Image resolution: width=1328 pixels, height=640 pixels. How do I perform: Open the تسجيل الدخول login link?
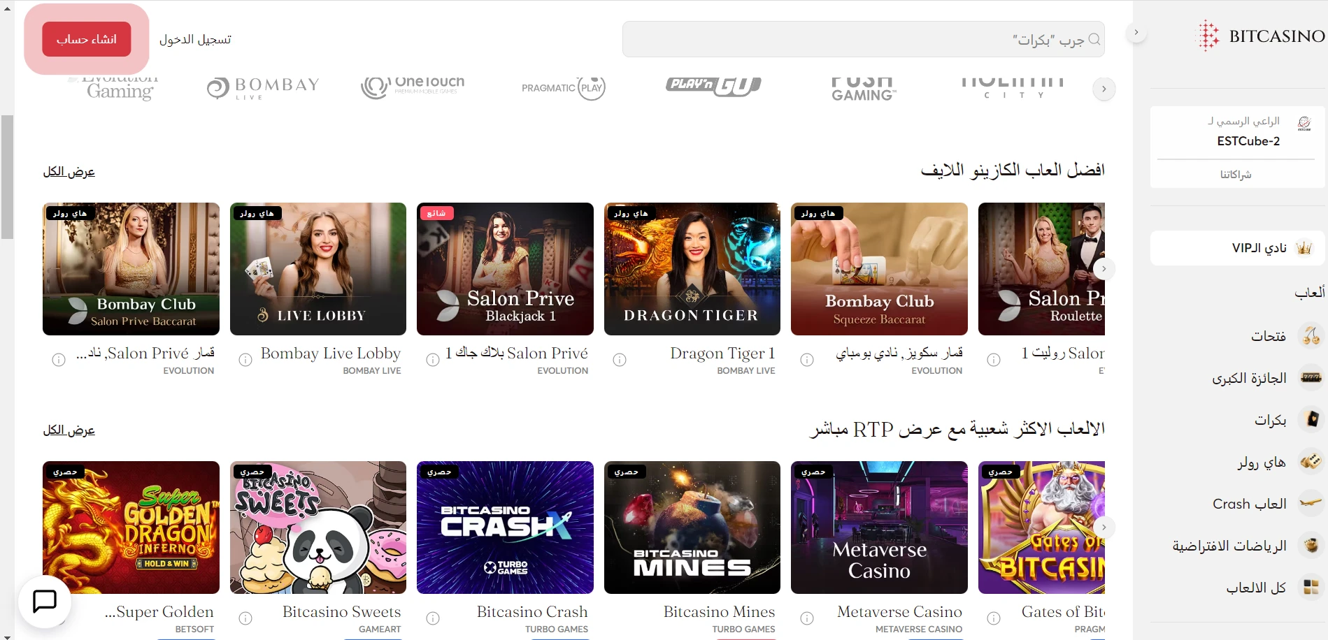click(195, 39)
